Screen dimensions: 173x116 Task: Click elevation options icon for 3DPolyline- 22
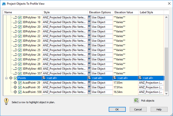(x=90, y=36)
